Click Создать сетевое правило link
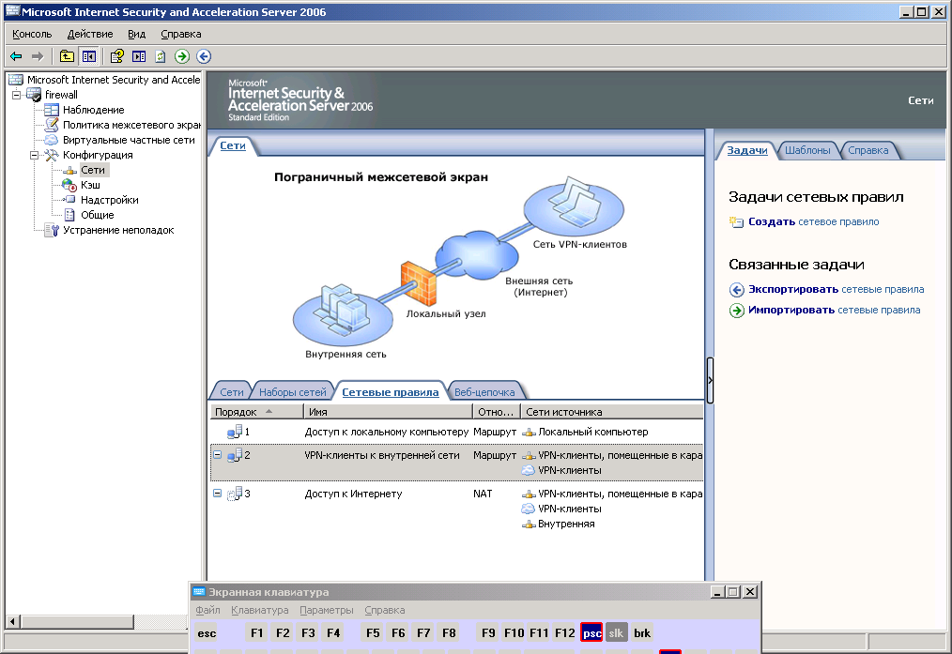Viewport: 952px width, 654px height. (x=813, y=222)
